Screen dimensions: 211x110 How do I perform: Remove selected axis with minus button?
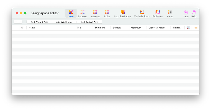point(20,22)
